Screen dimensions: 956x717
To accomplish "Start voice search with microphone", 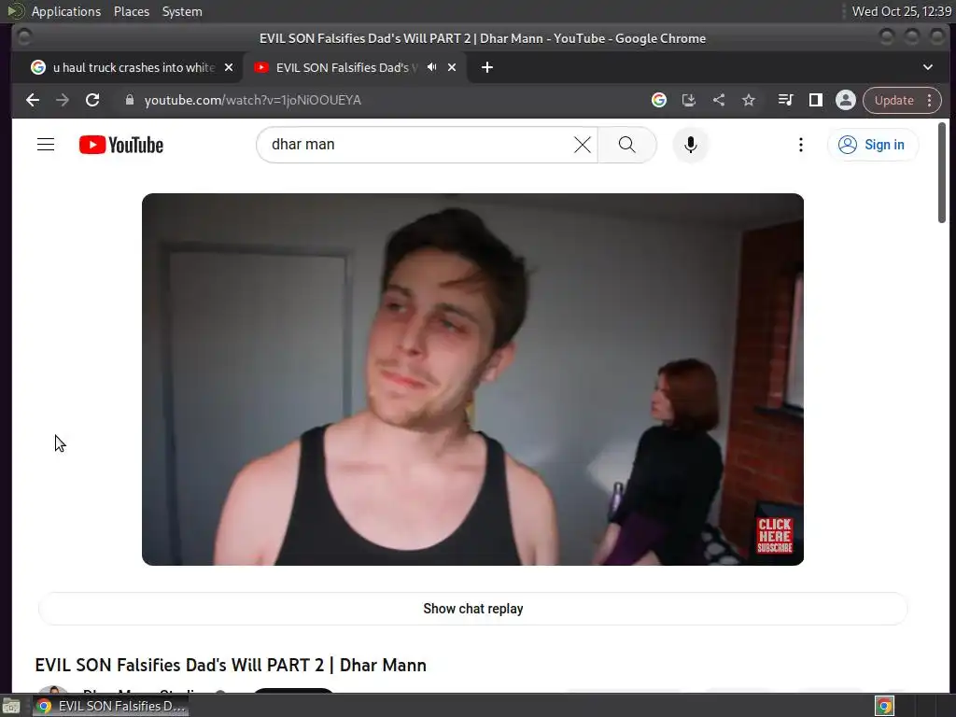I will (x=690, y=145).
